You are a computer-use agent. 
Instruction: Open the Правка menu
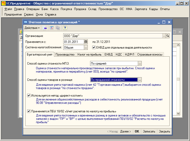point(19,9)
